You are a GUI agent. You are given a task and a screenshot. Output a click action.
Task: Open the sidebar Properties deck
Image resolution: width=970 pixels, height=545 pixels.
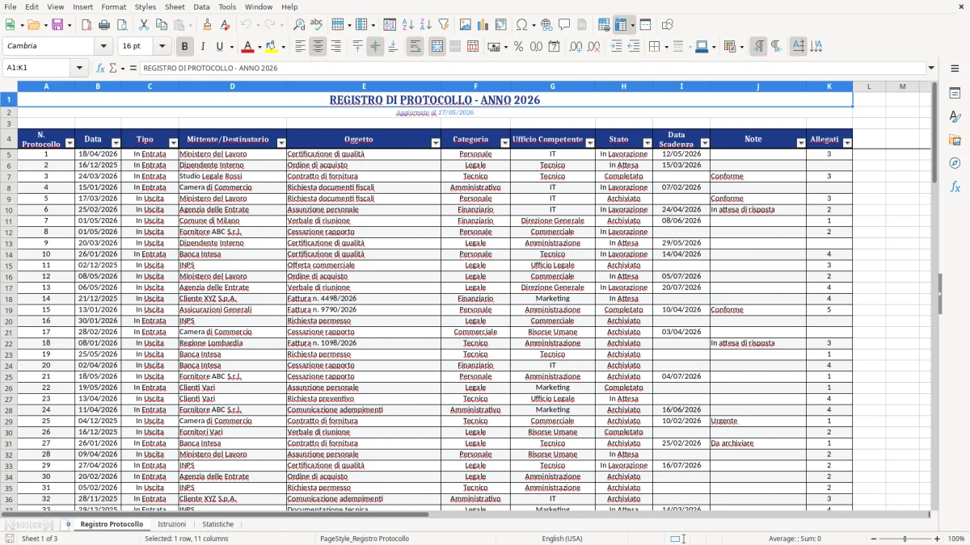point(955,93)
